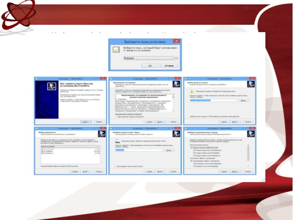Click the installer icon in components dialog
This screenshot has width=293, height=220.
point(102,134)
